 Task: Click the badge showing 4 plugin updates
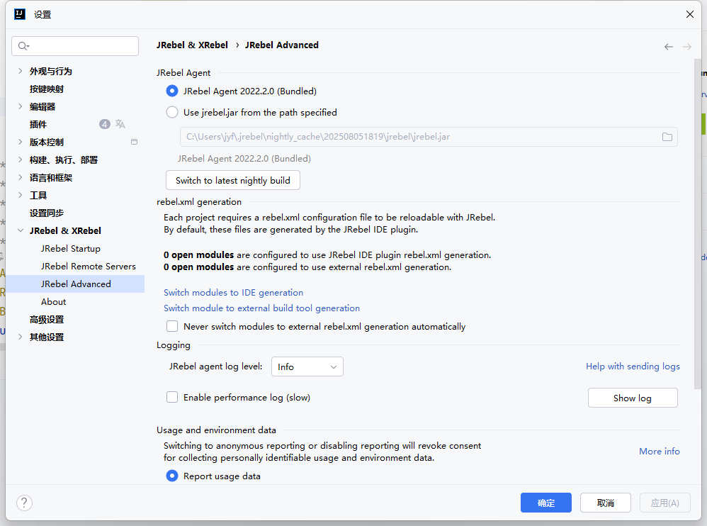[x=105, y=124]
